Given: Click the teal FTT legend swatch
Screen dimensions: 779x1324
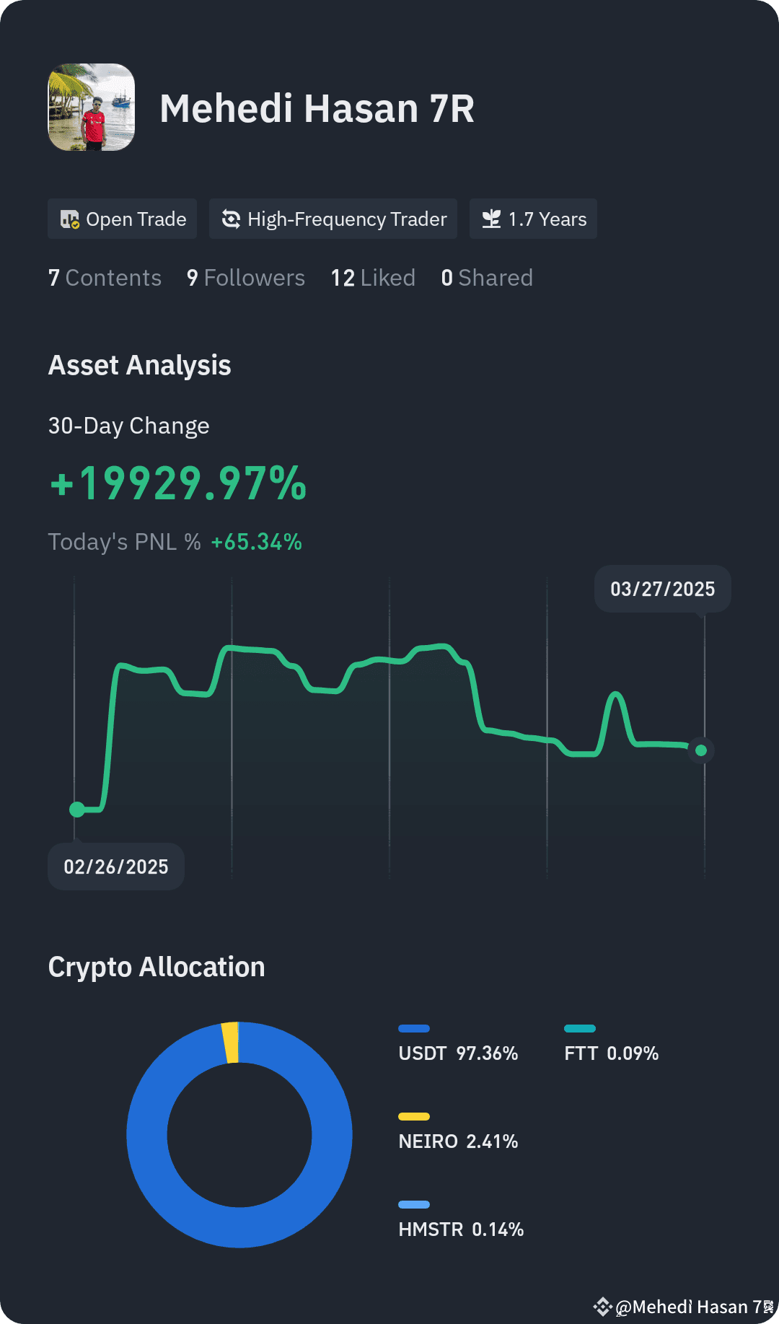Looking at the screenshot, I should pyautogui.click(x=580, y=1028).
